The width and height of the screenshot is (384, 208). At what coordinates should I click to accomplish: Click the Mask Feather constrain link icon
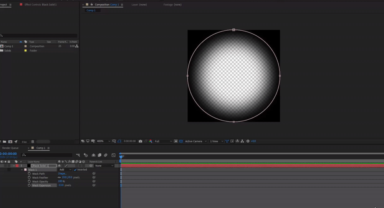pyautogui.click(x=59, y=178)
